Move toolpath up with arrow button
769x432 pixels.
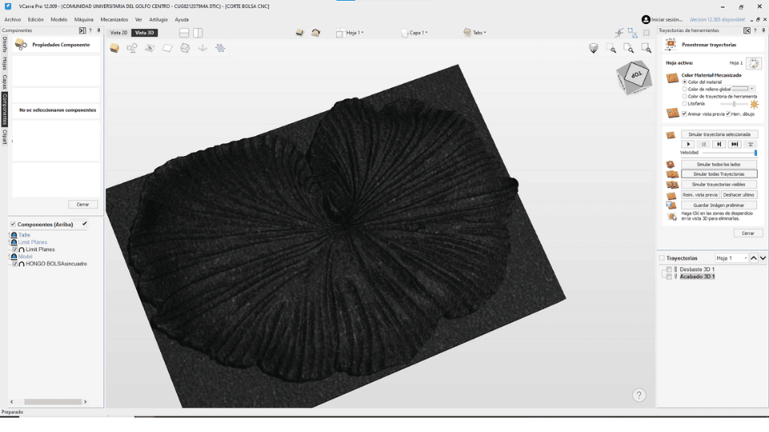(754, 258)
